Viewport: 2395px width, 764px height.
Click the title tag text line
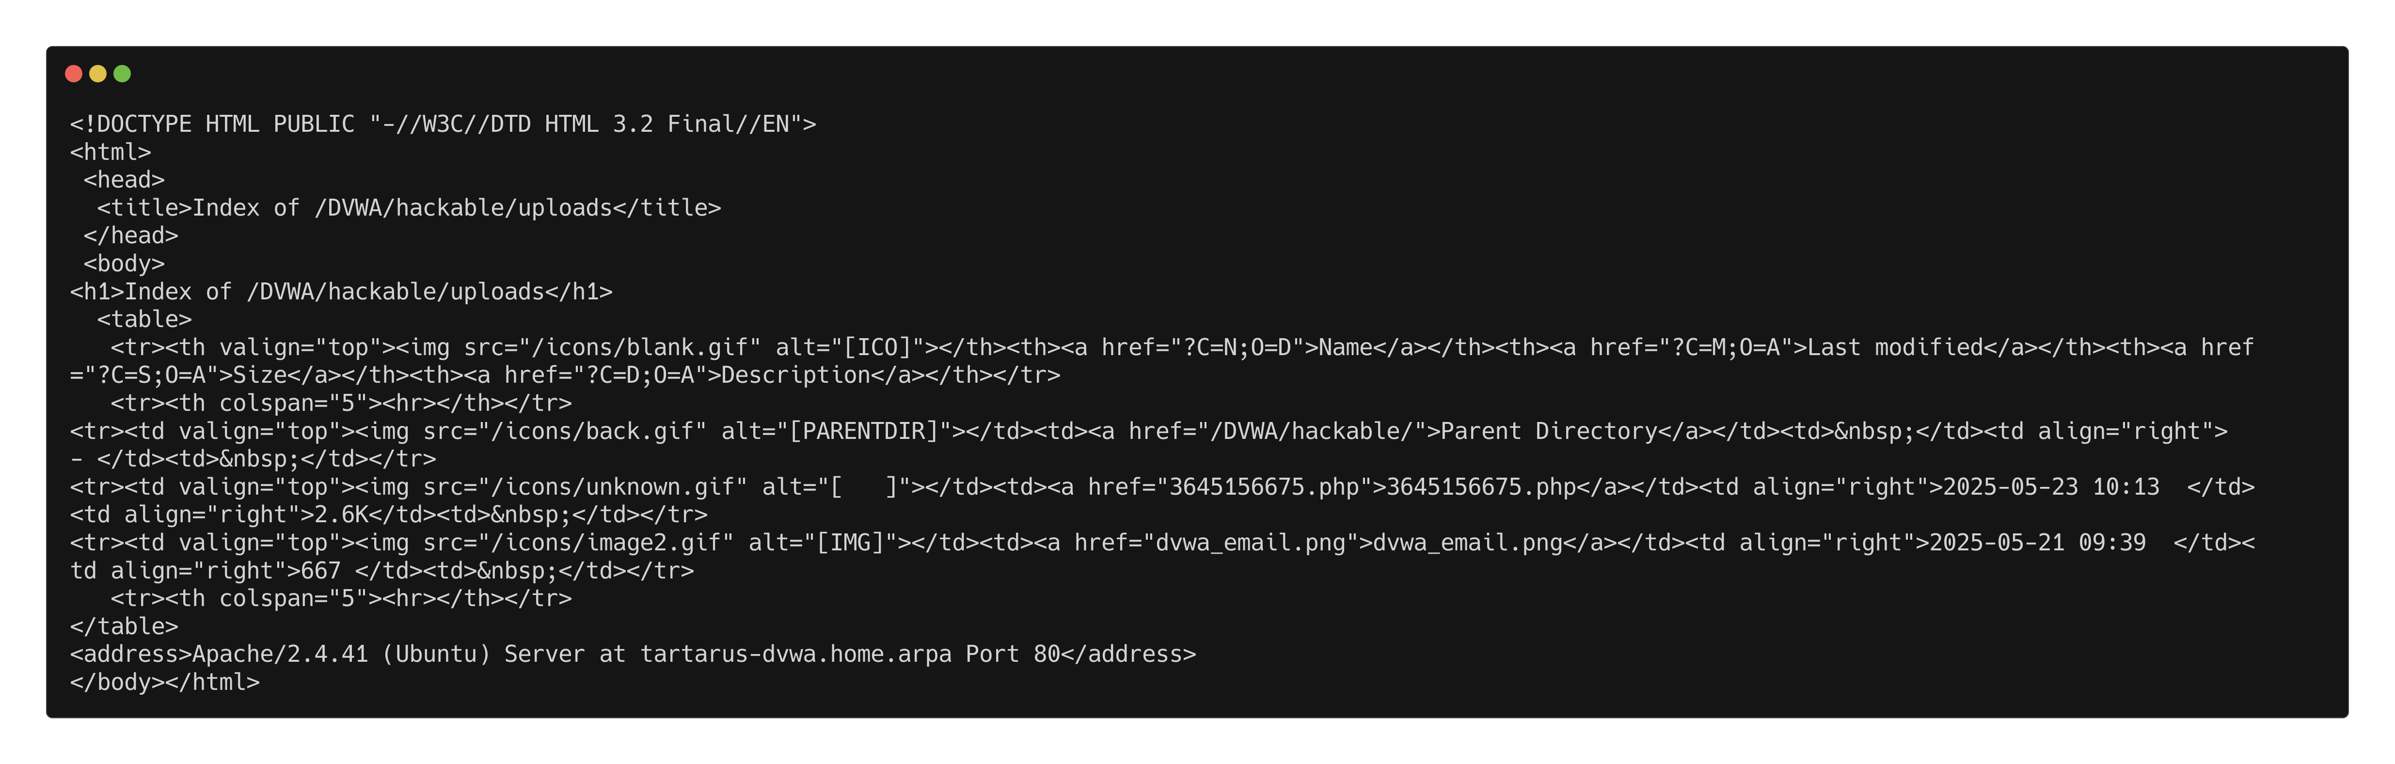pos(409,208)
